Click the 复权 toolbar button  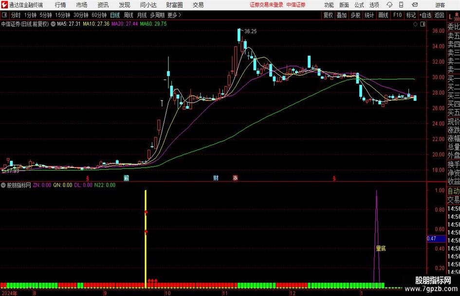click(x=328, y=15)
